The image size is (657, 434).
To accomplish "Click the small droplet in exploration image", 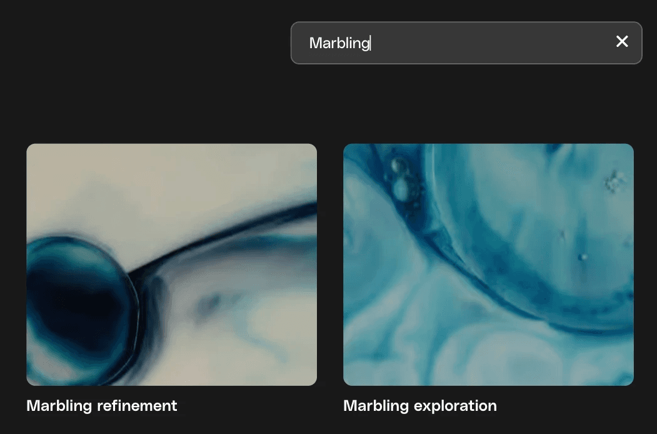I will point(581,257).
